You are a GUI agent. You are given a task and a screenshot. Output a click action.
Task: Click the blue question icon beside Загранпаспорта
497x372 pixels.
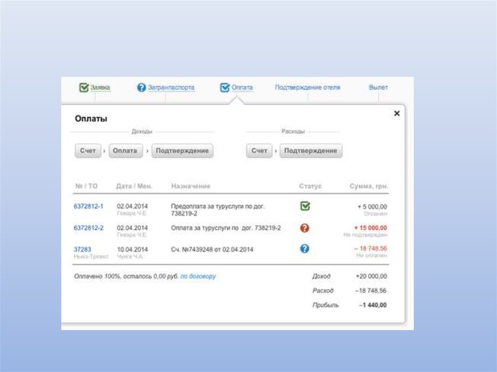(141, 88)
